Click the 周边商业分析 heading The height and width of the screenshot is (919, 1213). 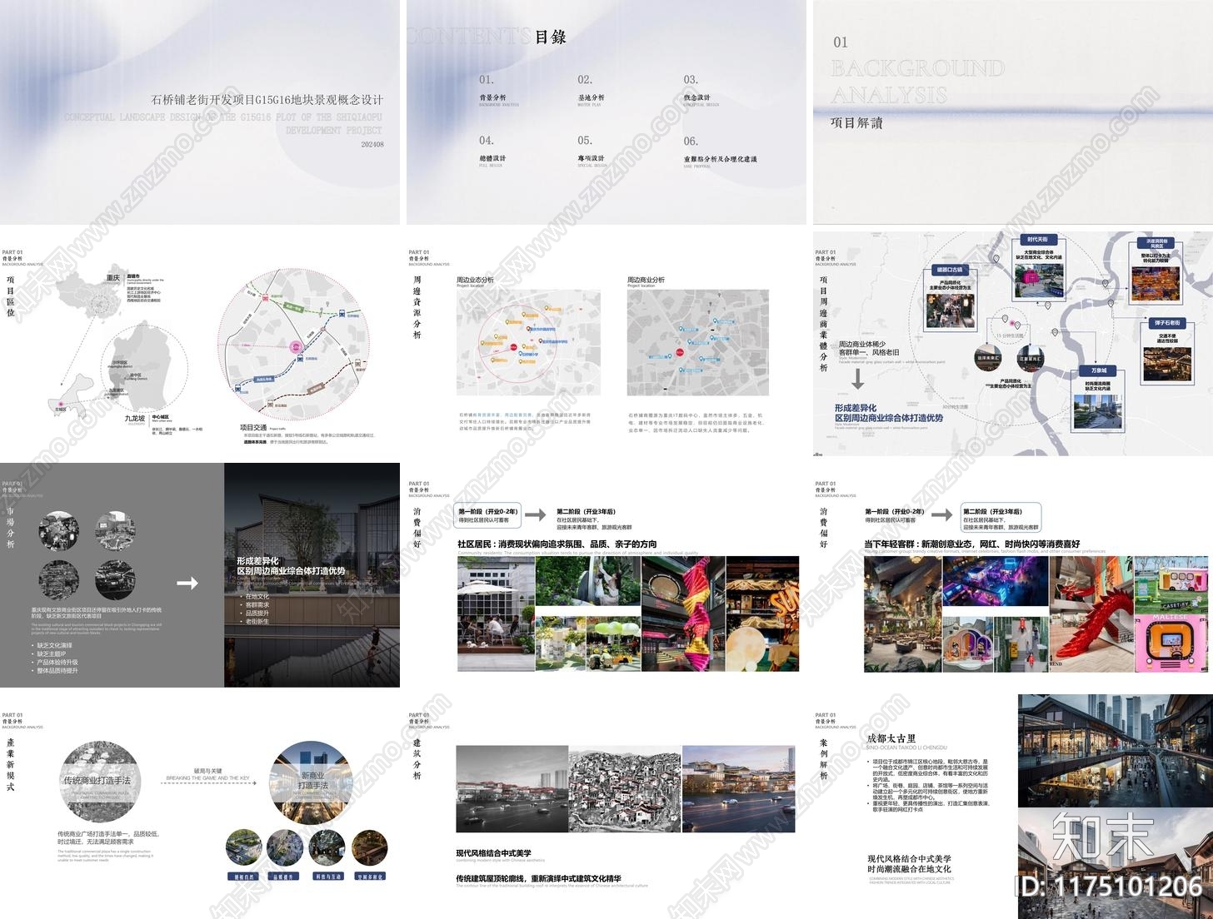pyautogui.click(x=646, y=280)
